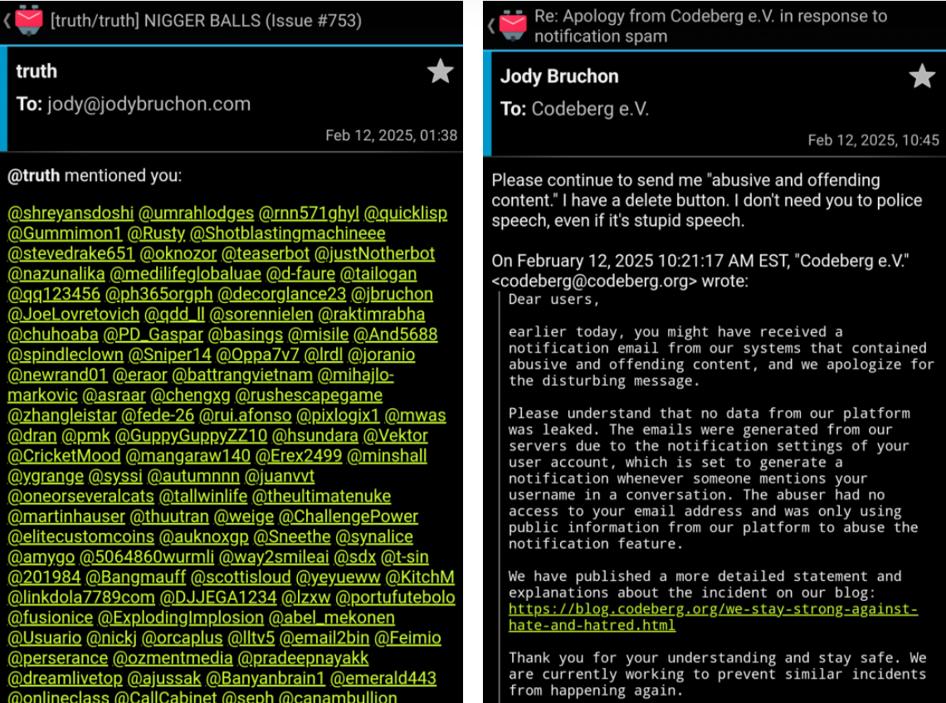Open the @nazunalika mention link
Viewport: 946px width, 703px height.
click(56, 273)
